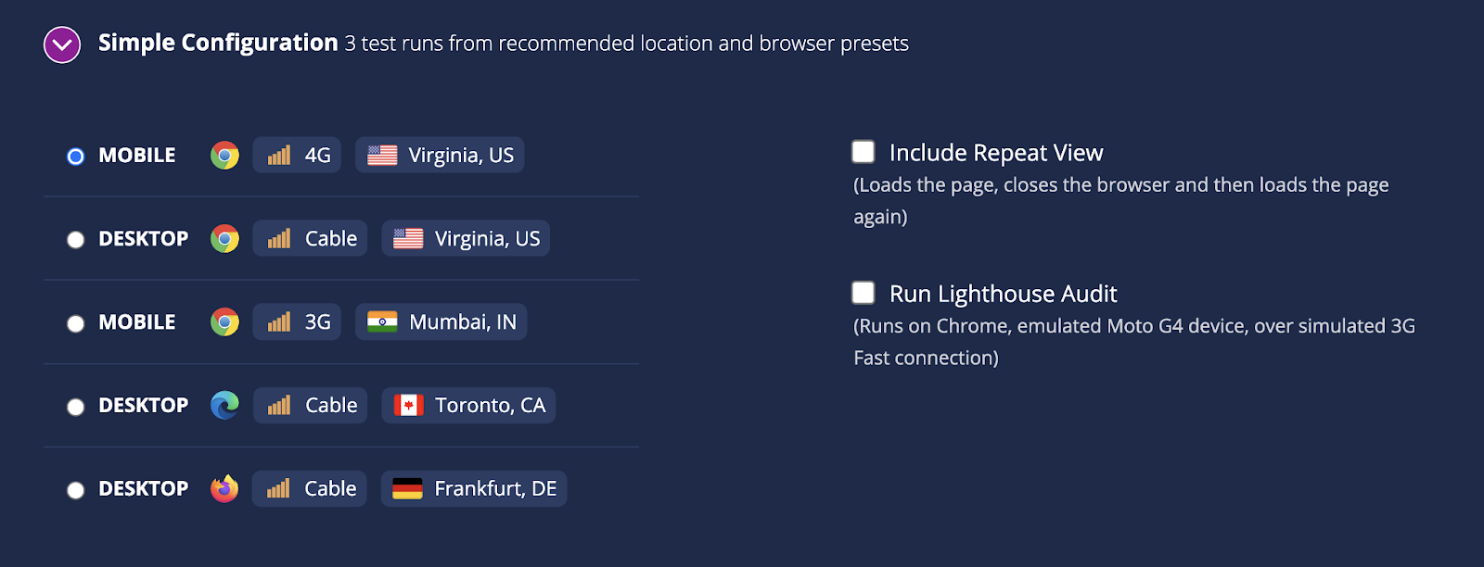Enable the Include Repeat View checkbox
Screen dimensions: 1484x567
864,152
